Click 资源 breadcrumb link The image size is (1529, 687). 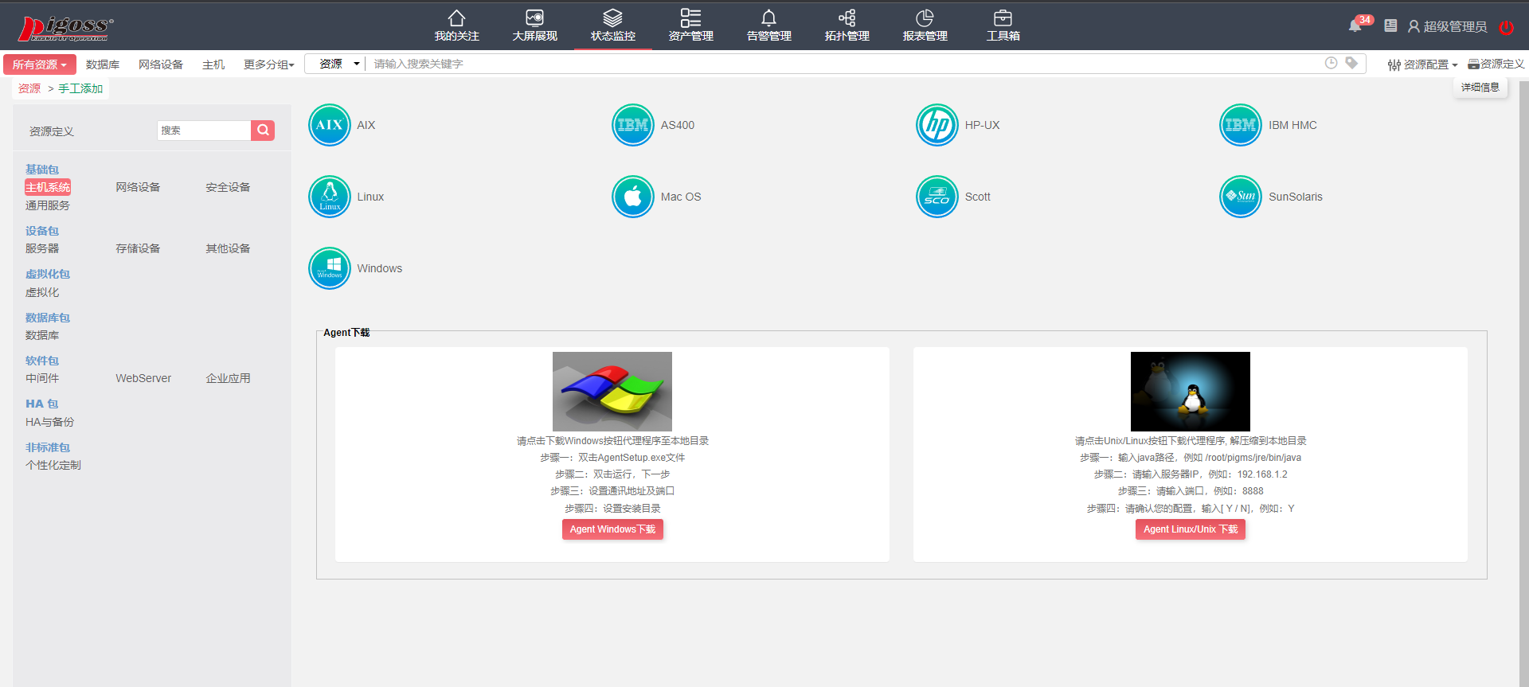click(29, 88)
